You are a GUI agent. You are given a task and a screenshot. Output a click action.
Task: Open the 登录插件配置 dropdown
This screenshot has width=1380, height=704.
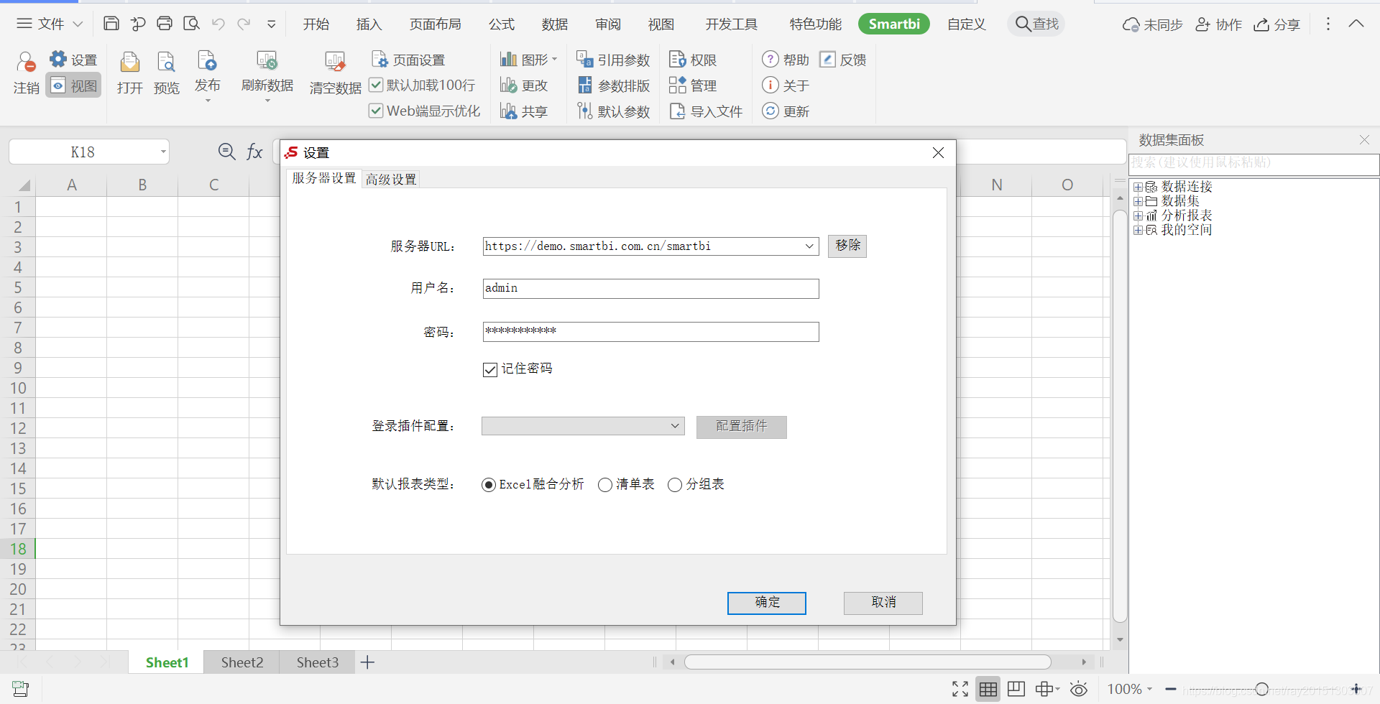pos(675,426)
